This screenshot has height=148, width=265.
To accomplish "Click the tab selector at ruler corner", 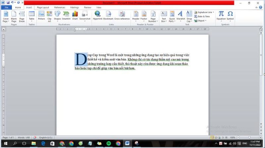I will 4,29.
